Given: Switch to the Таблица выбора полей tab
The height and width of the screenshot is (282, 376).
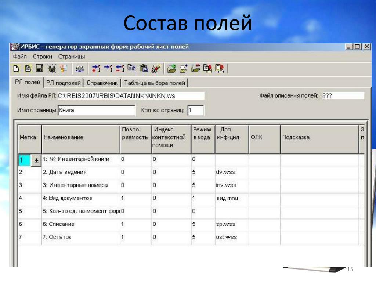Looking at the screenshot, I should (155, 83).
